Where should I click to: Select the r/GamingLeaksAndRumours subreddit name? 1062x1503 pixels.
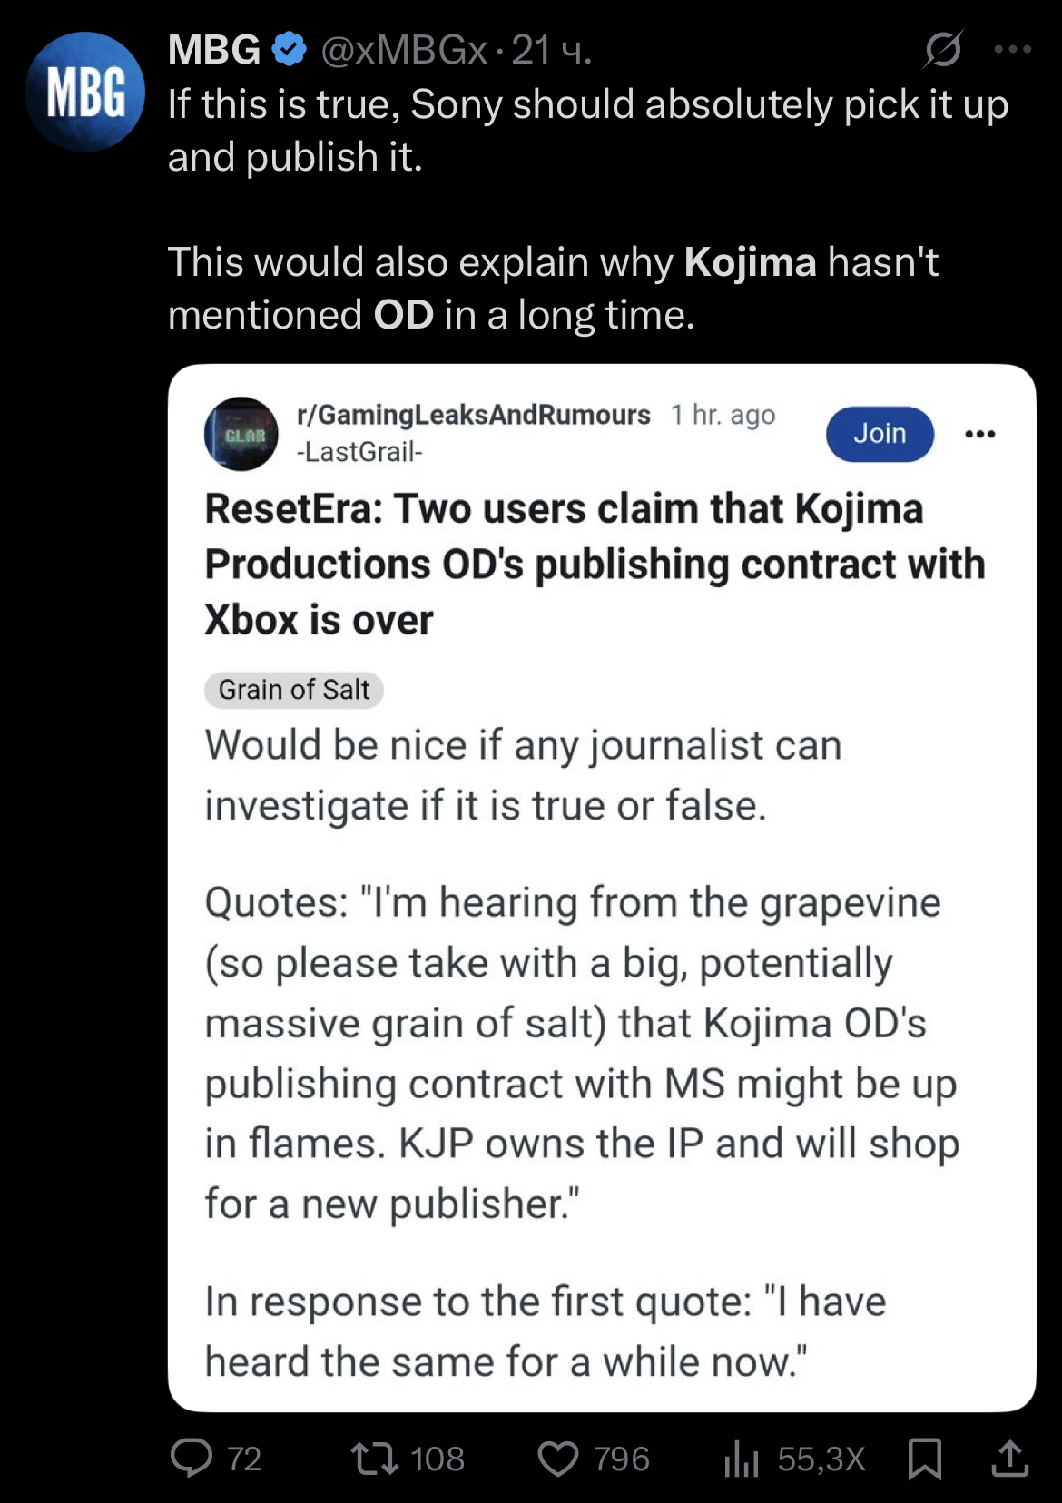[x=474, y=415]
